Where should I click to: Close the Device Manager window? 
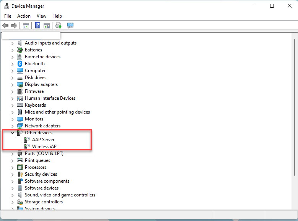click(x=290, y=6)
